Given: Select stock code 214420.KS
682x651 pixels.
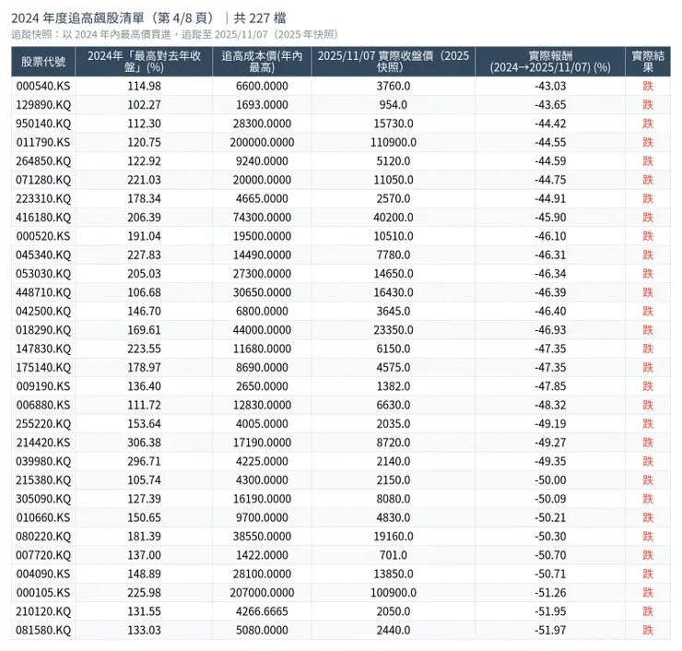Looking at the screenshot, I should 43,443.
